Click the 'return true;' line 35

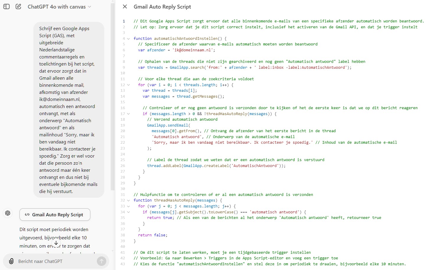(x=264, y=217)
